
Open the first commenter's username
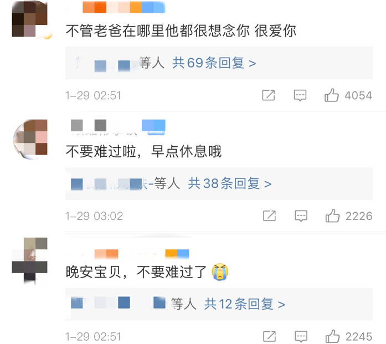116,7
